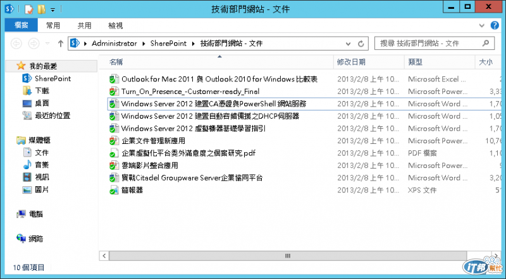Click the search box 搜尋 技術部門網站
506x279 pixels.
pyautogui.click(x=435, y=43)
